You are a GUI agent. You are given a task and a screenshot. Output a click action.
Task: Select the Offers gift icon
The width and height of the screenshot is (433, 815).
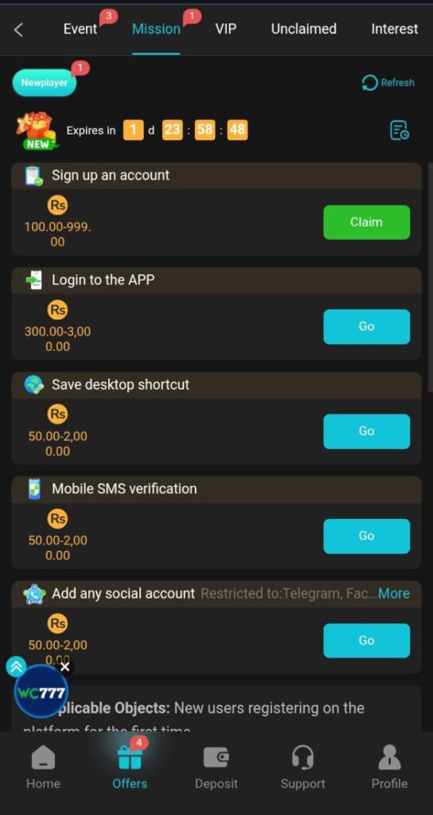130,758
